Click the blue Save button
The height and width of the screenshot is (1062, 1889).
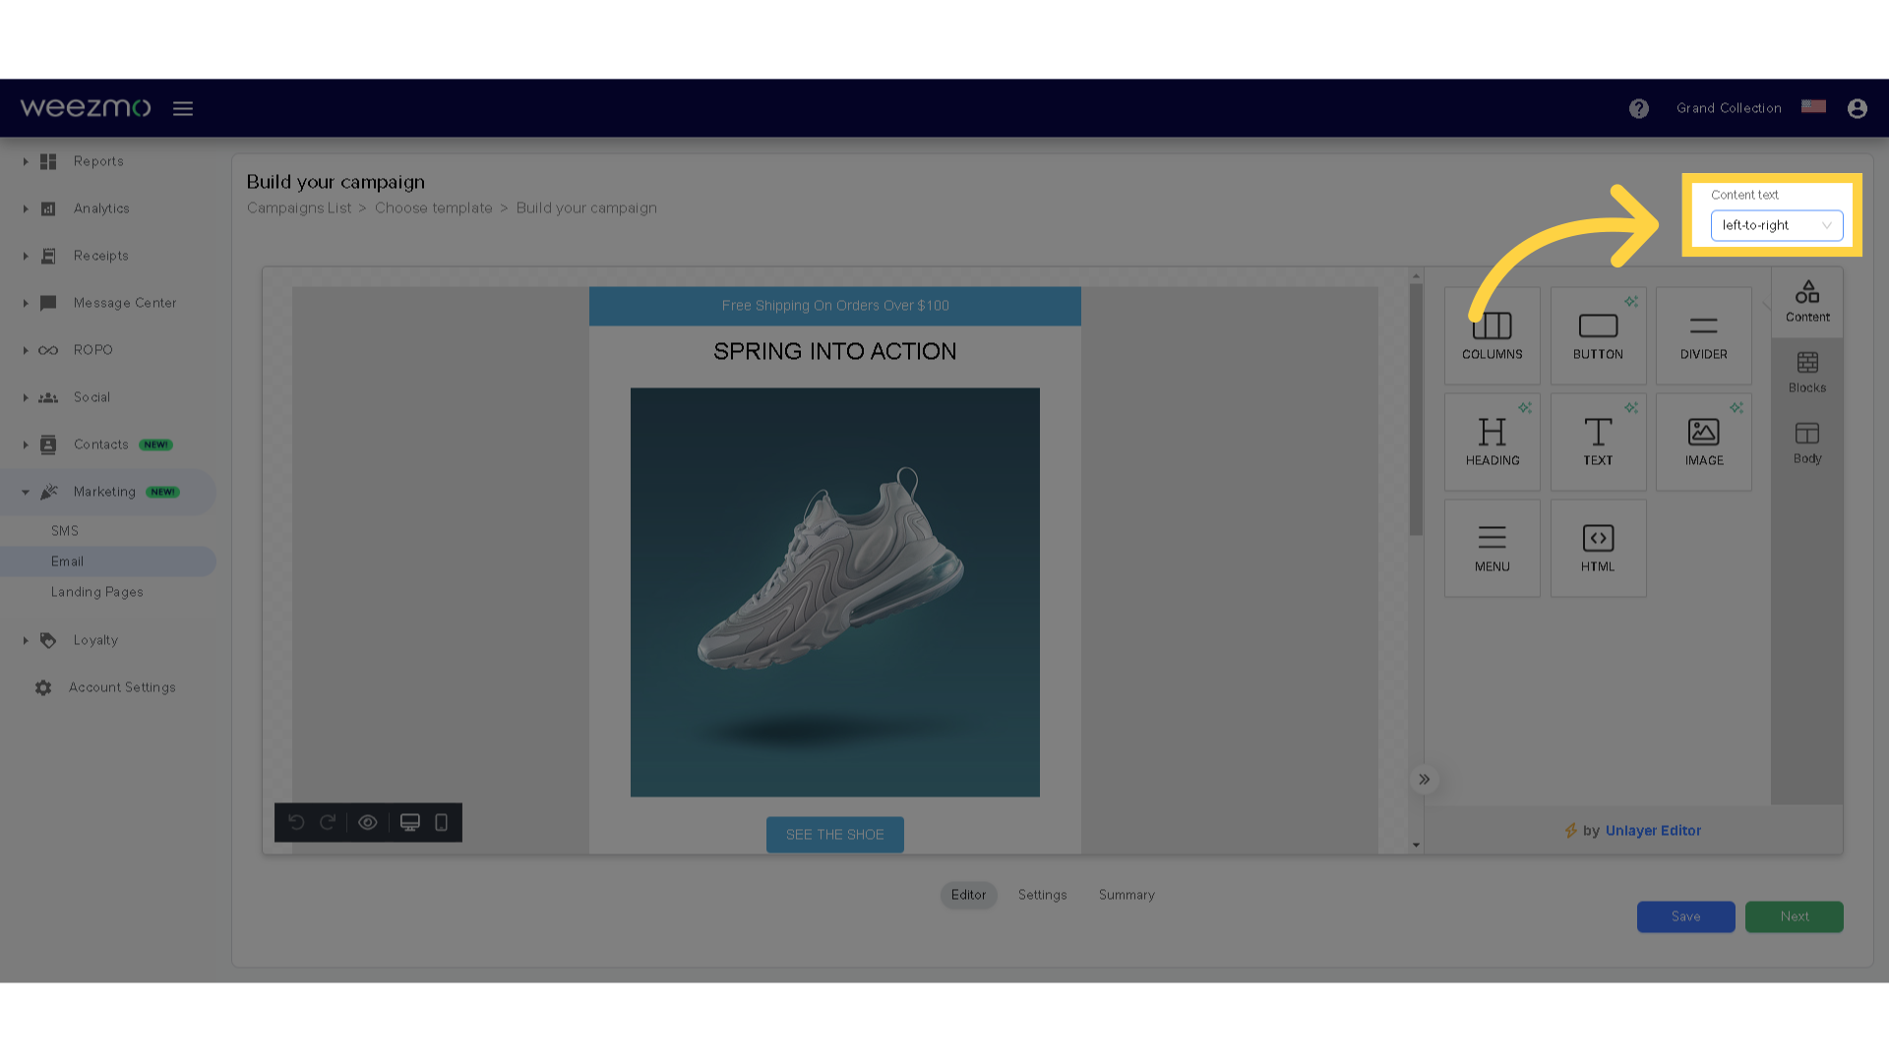coord(1685,916)
